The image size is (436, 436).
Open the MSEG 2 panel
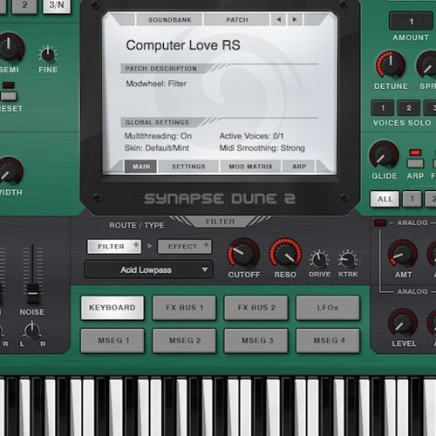click(184, 340)
